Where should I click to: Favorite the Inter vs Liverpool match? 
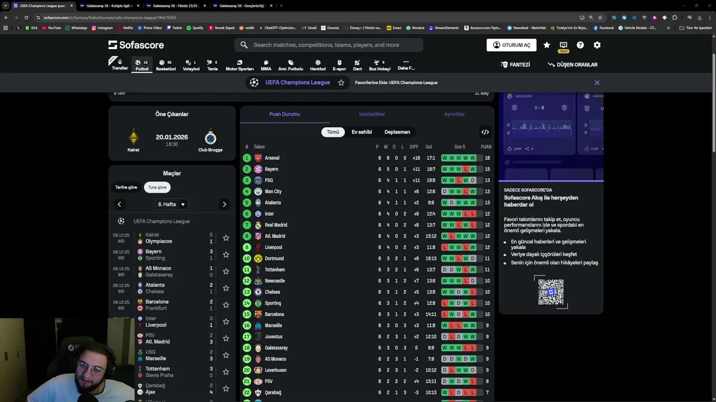[226, 322]
